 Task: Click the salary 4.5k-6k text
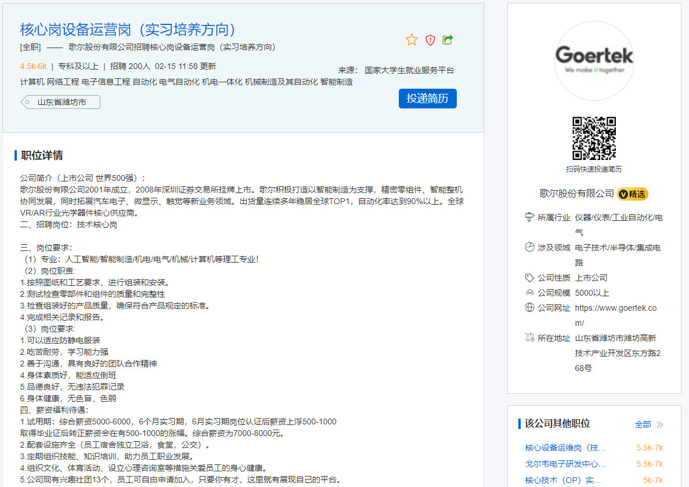[34, 66]
